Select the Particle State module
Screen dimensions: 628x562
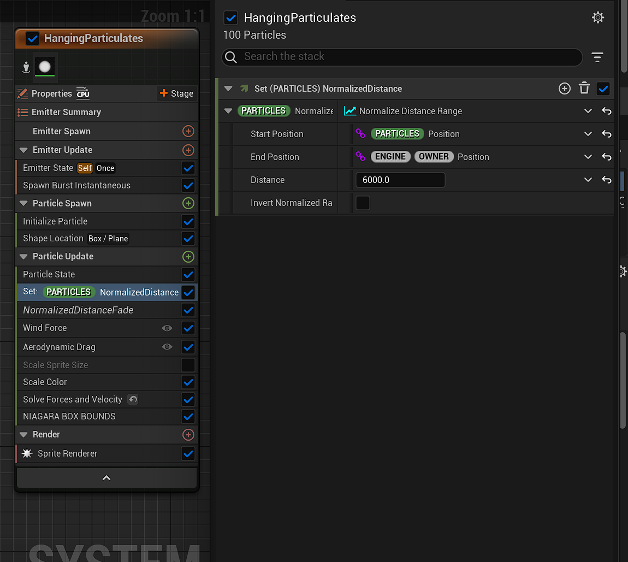pyautogui.click(x=107, y=274)
